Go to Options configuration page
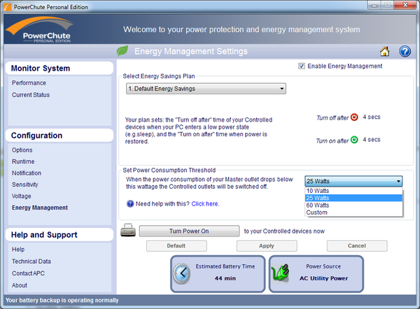 (x=22, y=150)
